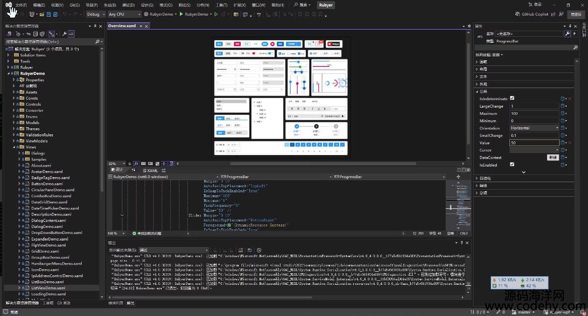Click the Open File folder toolbar icon
Viewport: 588px width, 316px height.
click(x=42, y=14)
